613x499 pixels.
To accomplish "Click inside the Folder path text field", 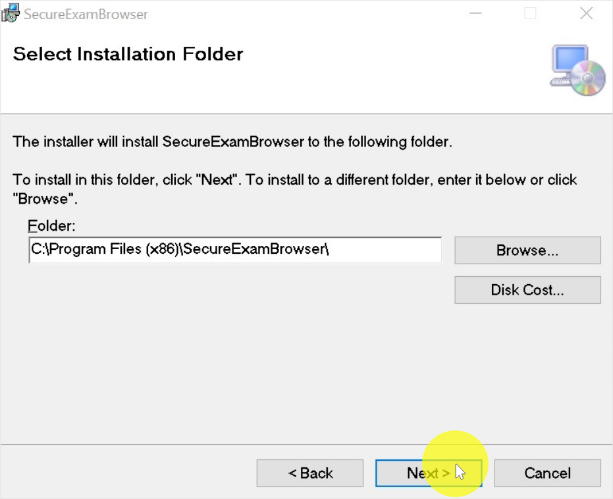I will (x=382, y=250).
